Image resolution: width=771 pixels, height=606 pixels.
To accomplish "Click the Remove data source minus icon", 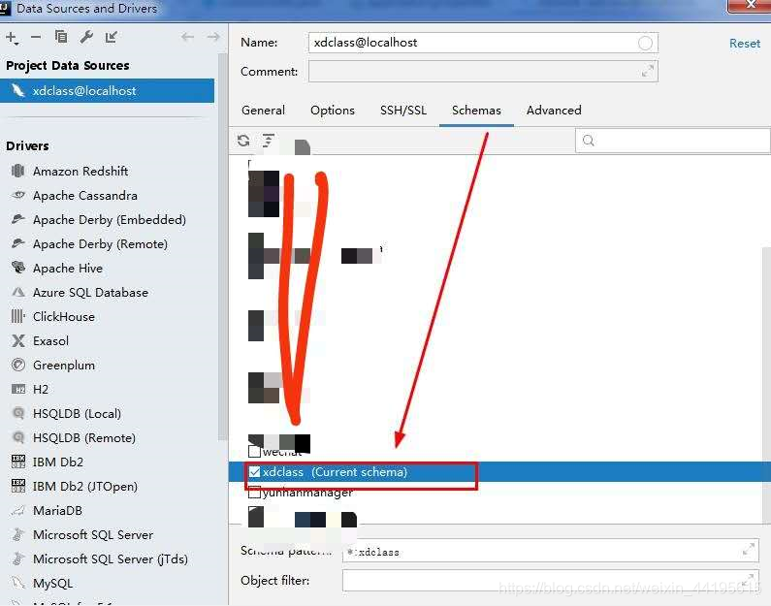I will 36,38.
